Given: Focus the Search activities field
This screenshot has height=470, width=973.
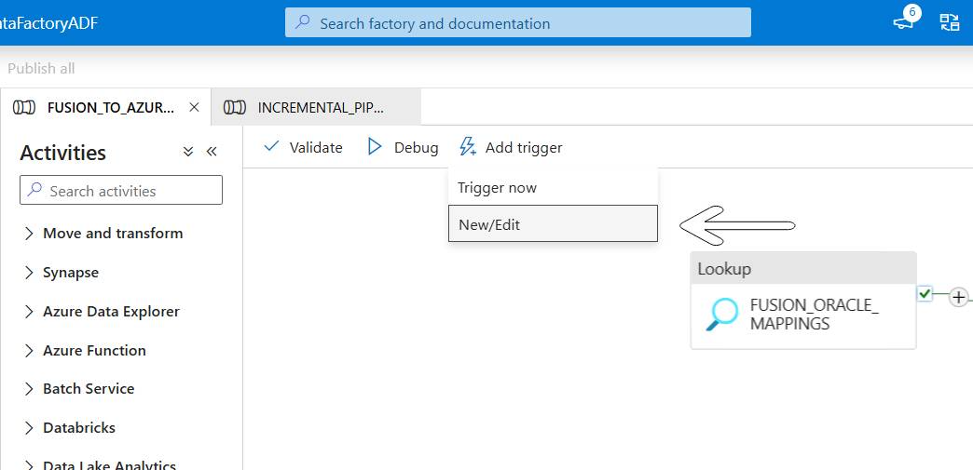Looking at the screenshot, I should pos(121,190).
